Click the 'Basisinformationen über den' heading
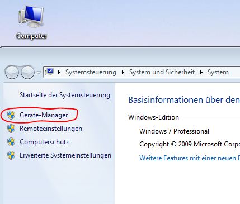 pos(184,100)
